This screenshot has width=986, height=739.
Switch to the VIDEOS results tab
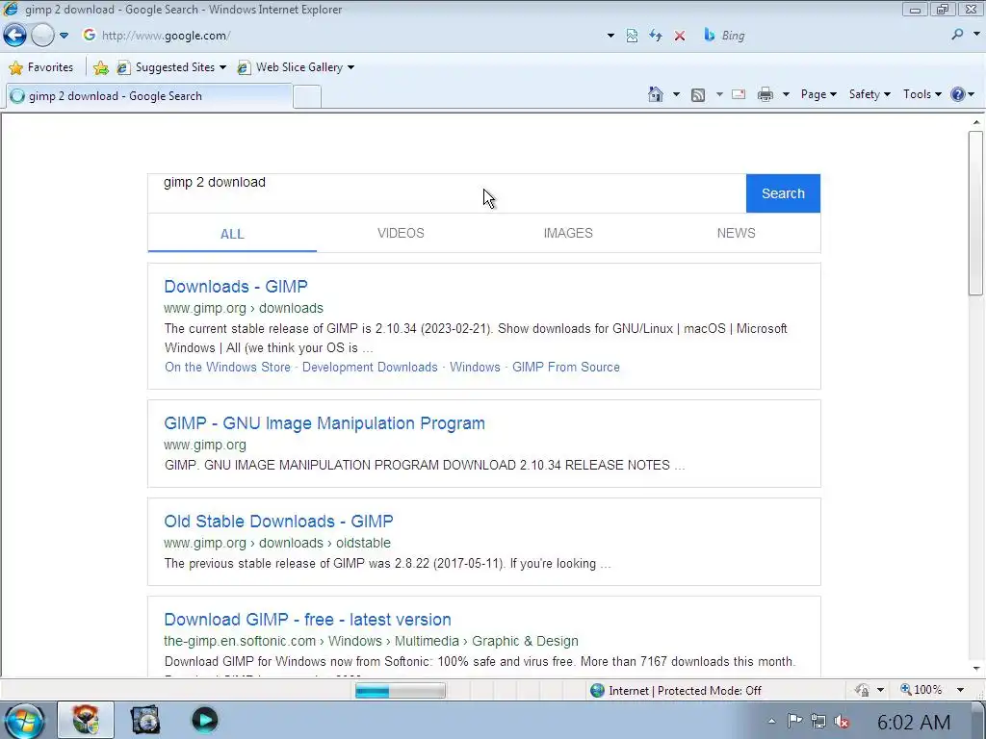click(401, 233)
